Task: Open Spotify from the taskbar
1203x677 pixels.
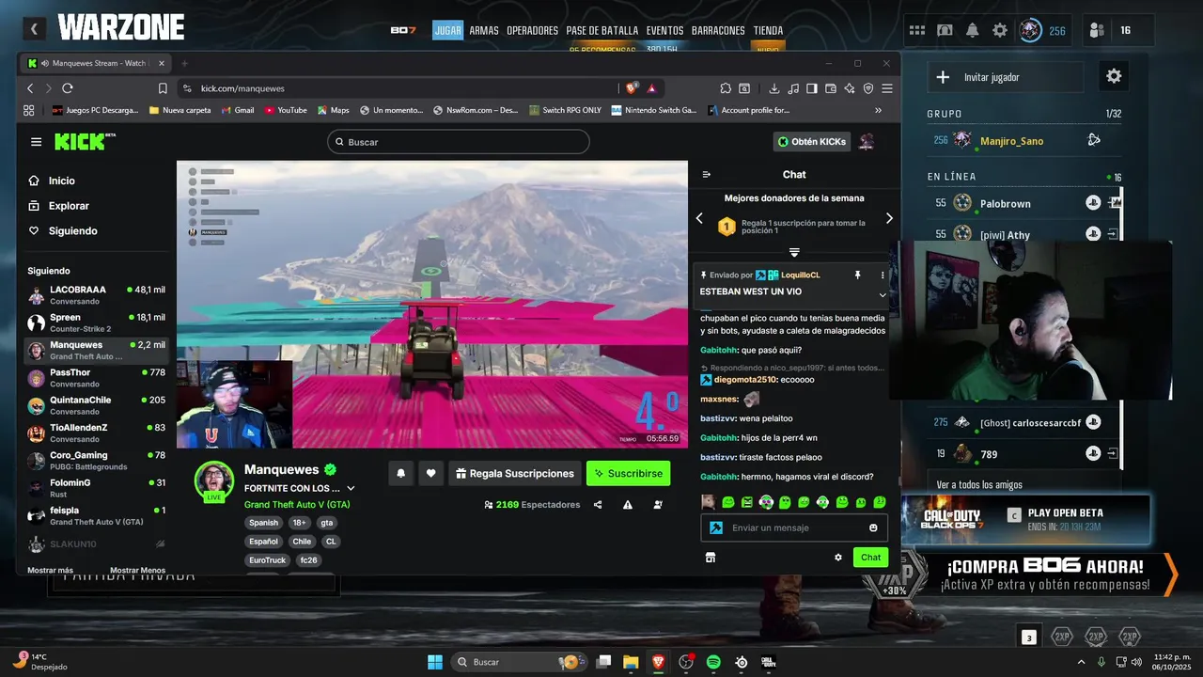Action: 713,662
